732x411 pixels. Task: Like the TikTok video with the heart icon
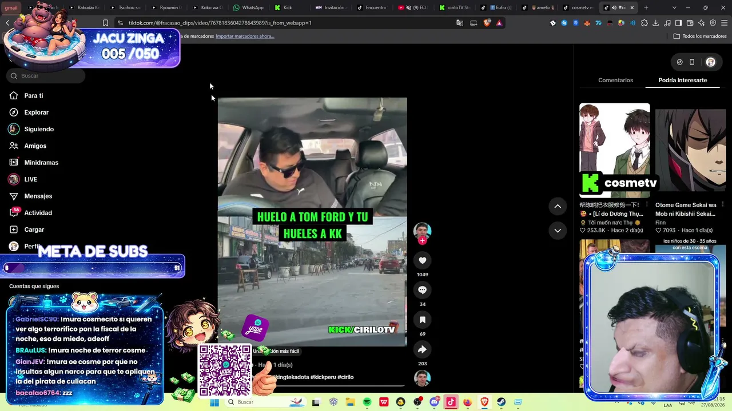click(x=422, y=260)
